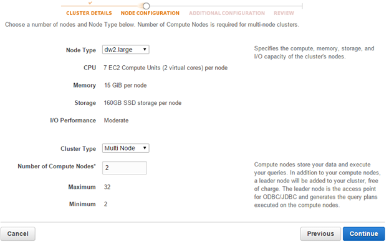Go back with the Previous button
Screen dimensions: 389x244
point(320,233)
